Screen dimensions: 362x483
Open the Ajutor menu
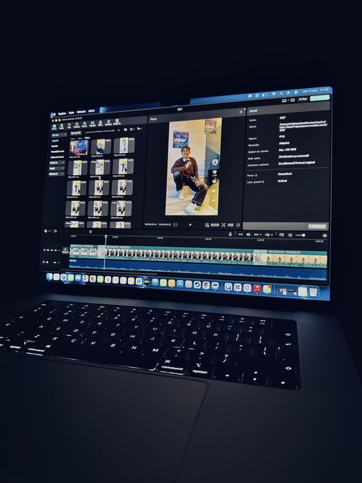click(x=92, y=111)
